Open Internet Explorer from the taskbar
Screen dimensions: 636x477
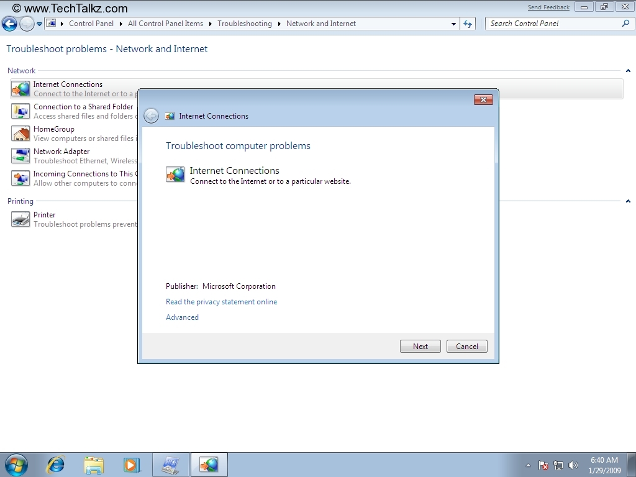[56, 465]
